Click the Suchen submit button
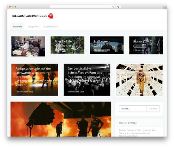Image resolution: width=174 pixels, height=147 pixels. pos(153,109)
